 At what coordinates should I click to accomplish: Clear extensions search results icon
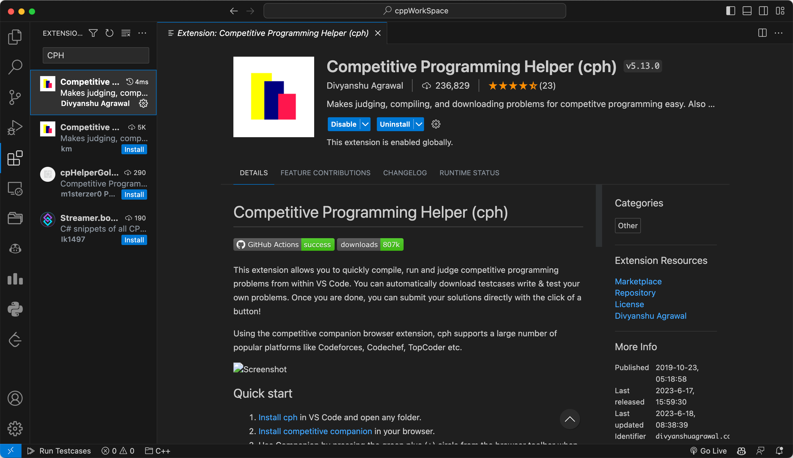tap(126, 33)
